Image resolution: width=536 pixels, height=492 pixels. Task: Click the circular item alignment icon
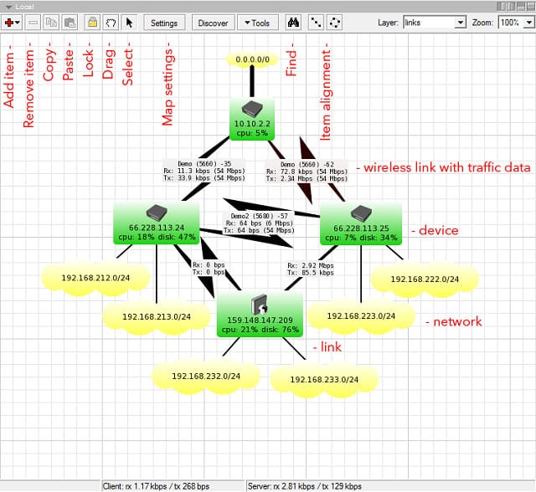pos(334,23)
